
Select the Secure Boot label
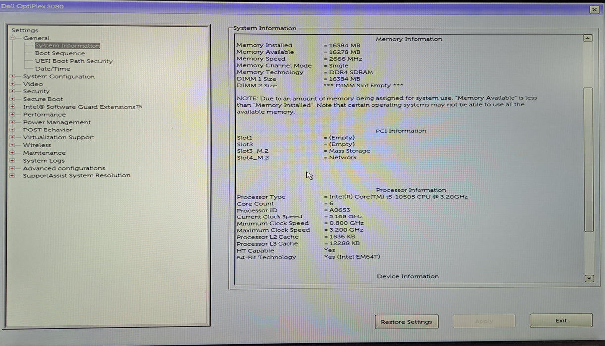(43, 99)
